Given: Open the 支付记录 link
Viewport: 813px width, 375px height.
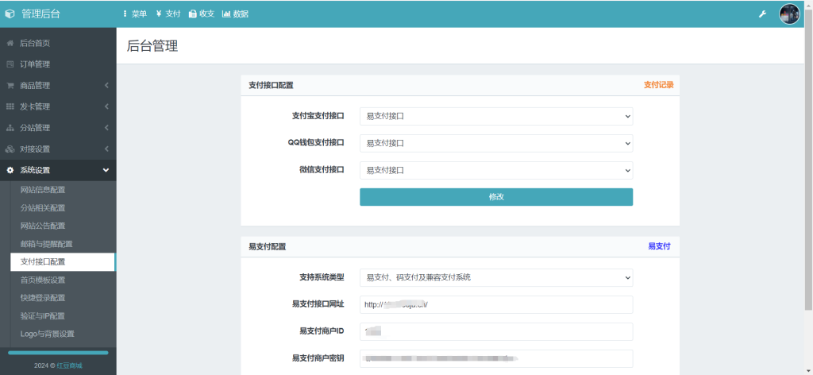Looking at the screenshot, I should tap(658, 85).
